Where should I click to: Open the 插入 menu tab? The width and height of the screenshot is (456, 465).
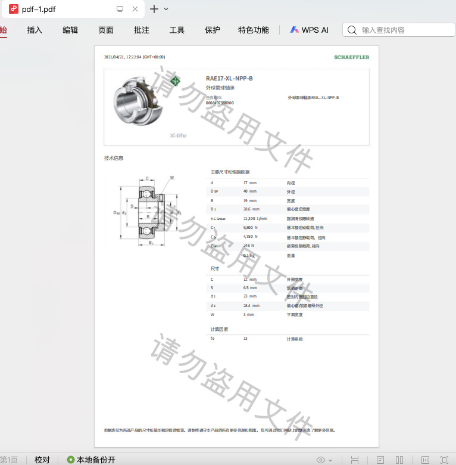click(35, 30)
